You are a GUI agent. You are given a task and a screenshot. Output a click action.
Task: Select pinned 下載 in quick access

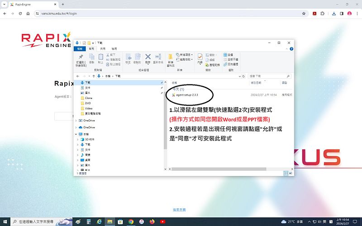point(87,83)
